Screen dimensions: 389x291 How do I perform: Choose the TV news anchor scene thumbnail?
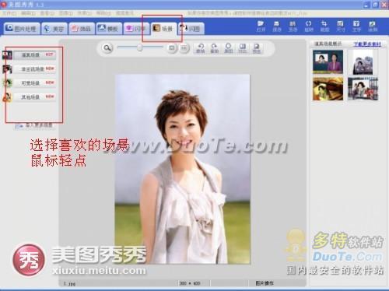328,62
